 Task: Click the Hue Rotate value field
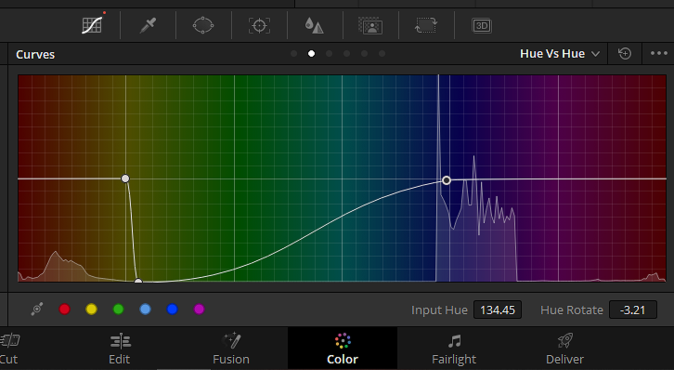(633, 310)
